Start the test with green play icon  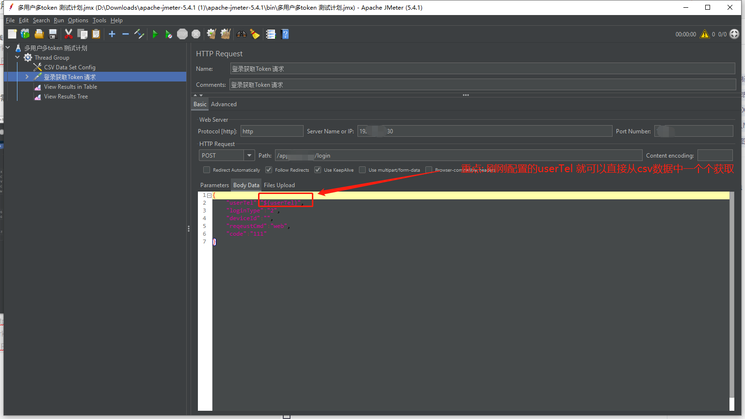pyautogui.click(x=155, y=34)
